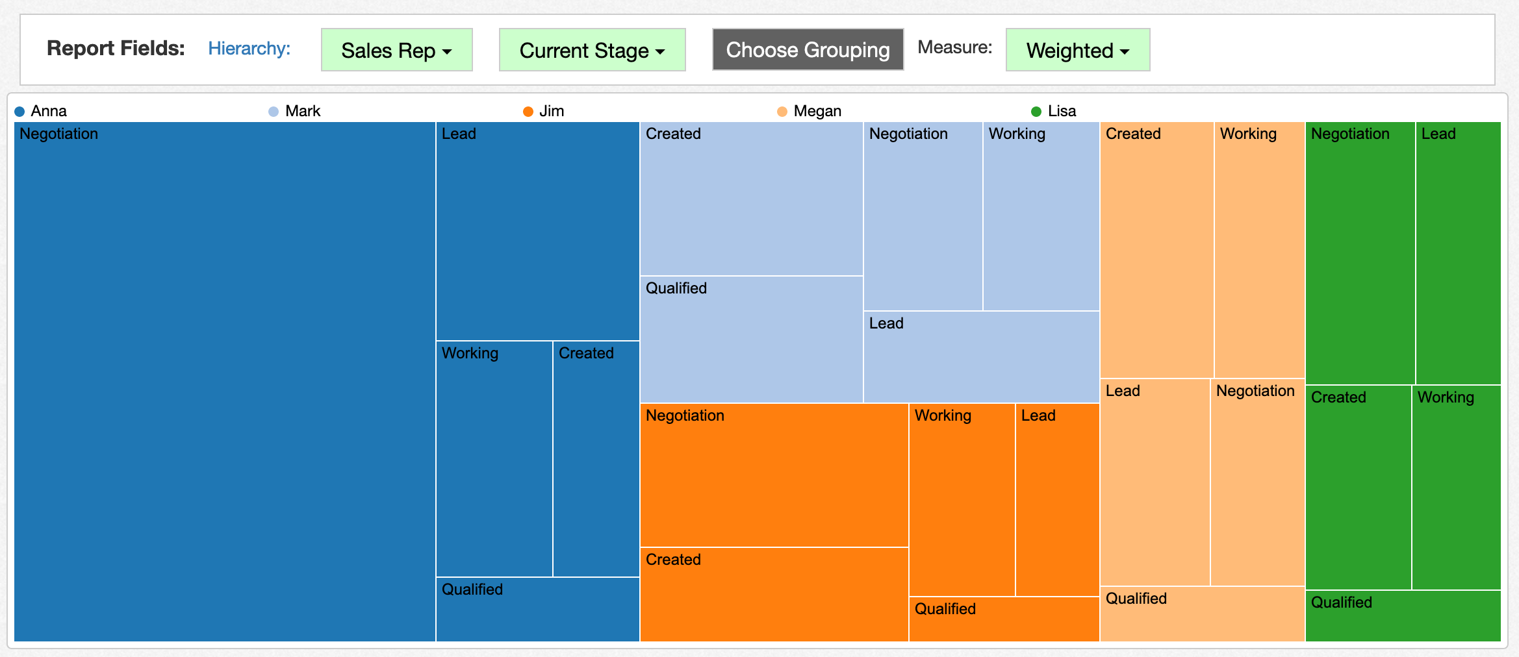Select Jim's Created treemap cell
Viewport: 1519px width, 657px height.
[x=774, y=595]
